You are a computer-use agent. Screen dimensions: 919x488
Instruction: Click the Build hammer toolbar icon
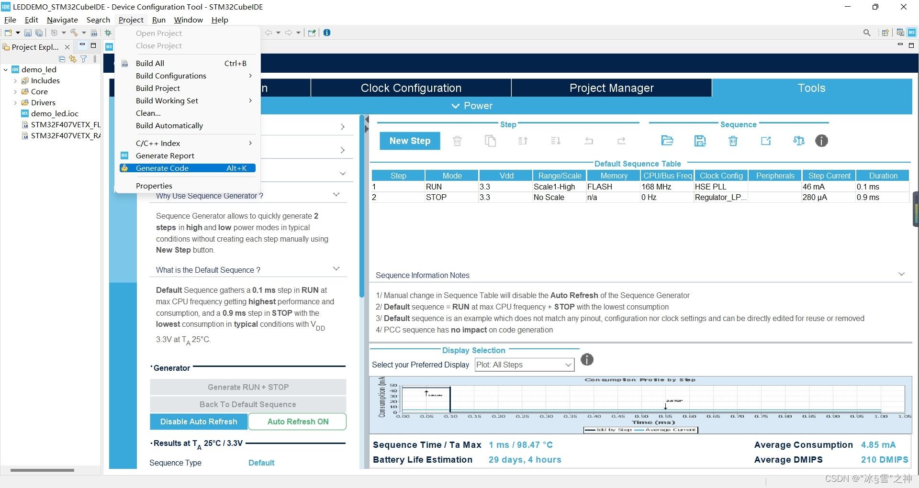tap(74, 33)
